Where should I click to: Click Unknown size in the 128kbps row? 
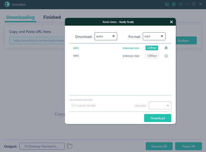tap(131, 56)
